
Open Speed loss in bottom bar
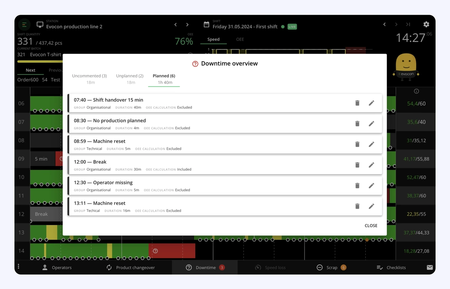[270, 267]
